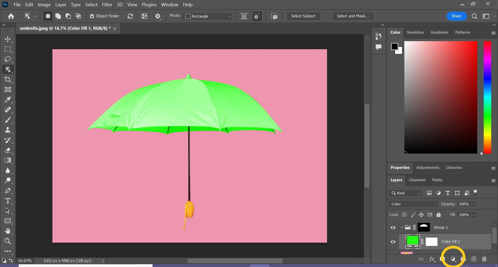Screen dimensions: 498x267
Task: Toggle filter for type layers
Action: pos(448,193)
